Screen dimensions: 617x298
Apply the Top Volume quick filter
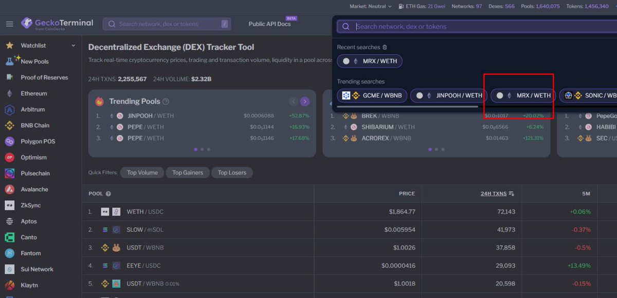click(x=142, y=172)
